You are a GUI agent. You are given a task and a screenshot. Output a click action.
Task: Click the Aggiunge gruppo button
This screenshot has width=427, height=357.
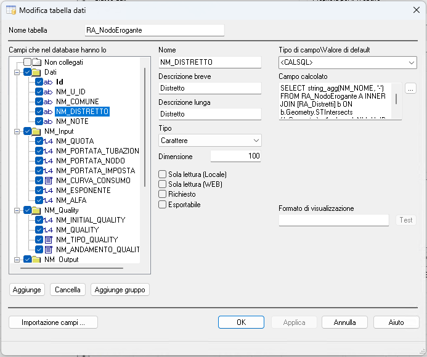click(x=120, y=289)
